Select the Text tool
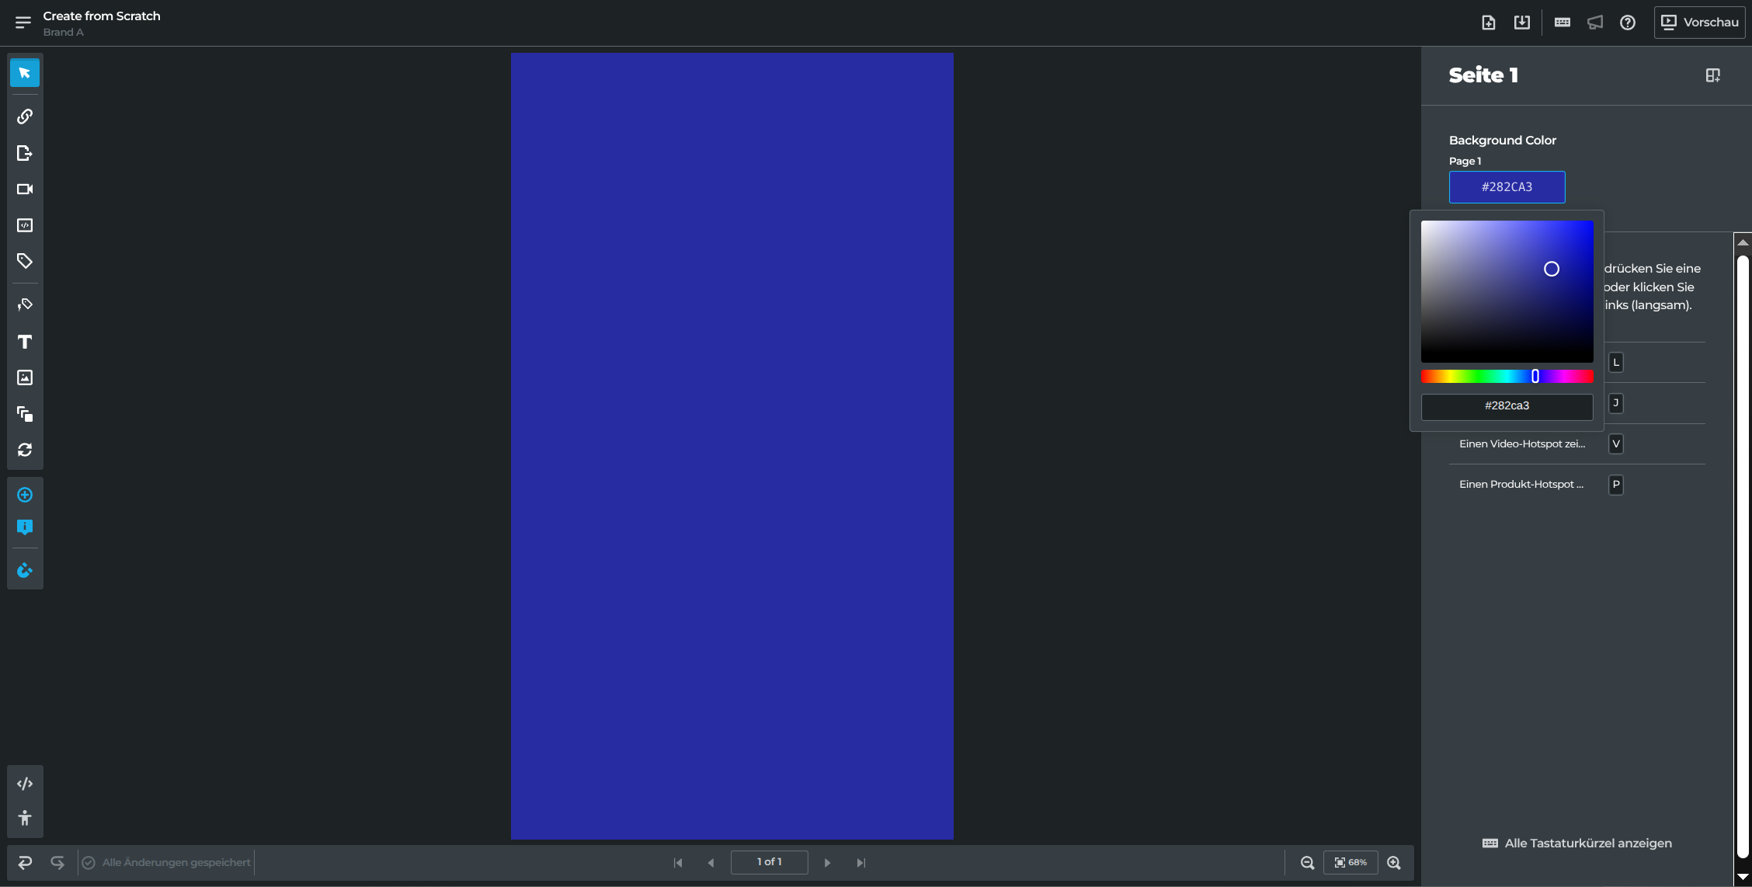This screenshot has height=887, width=1752. (25, 342)
